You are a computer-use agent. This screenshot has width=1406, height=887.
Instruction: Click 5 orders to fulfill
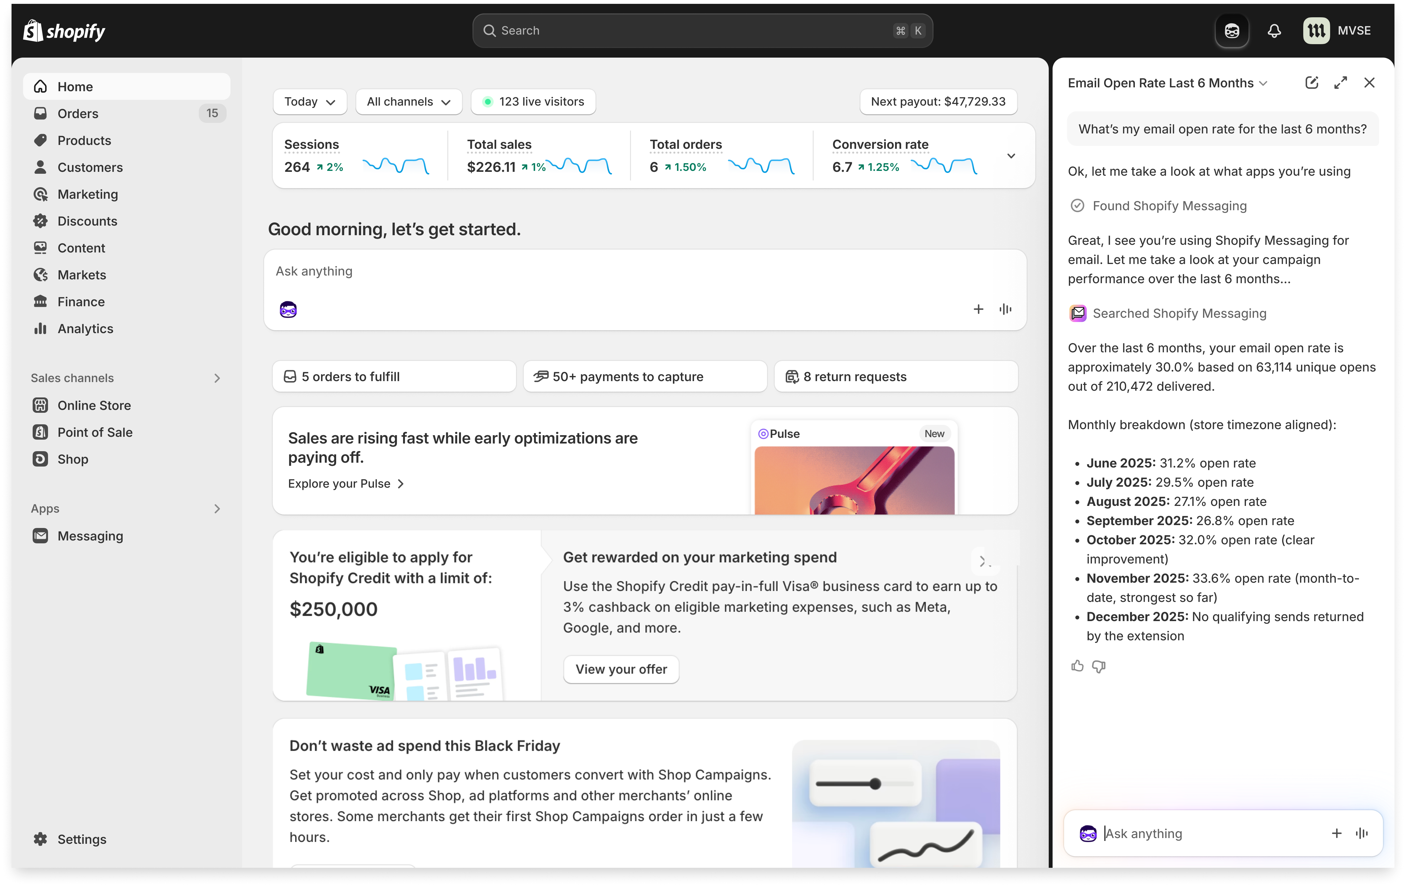394,376
